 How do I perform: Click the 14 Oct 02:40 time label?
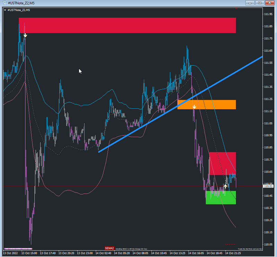pos(104,253)
